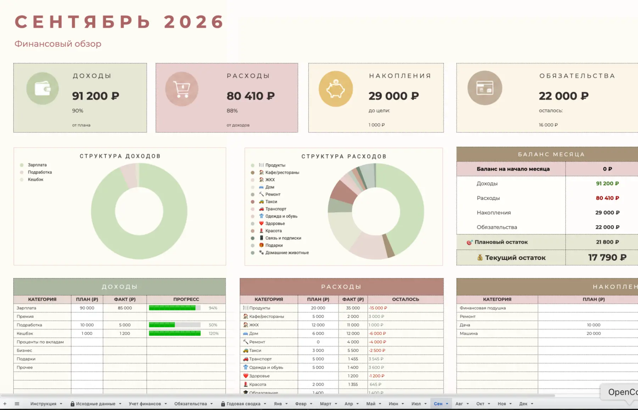
Task: Switch to the Авг sheet tab
Action: (x=459, y=404)
